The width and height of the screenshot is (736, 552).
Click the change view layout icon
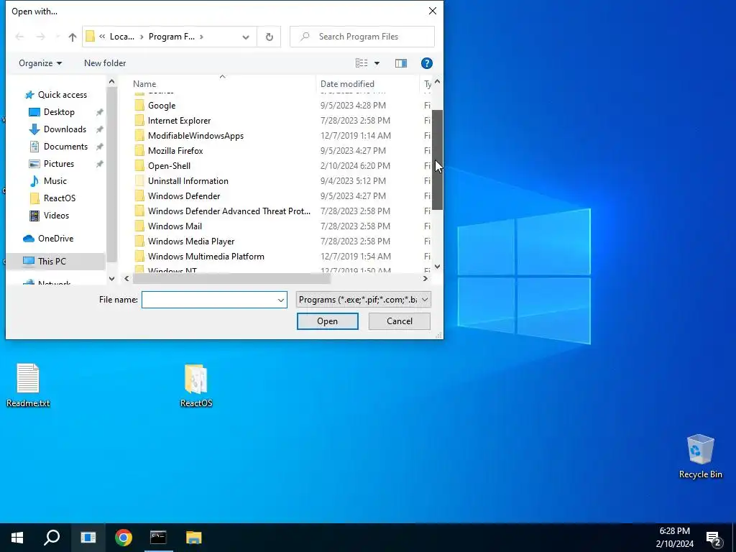click(x=362, y=63)
